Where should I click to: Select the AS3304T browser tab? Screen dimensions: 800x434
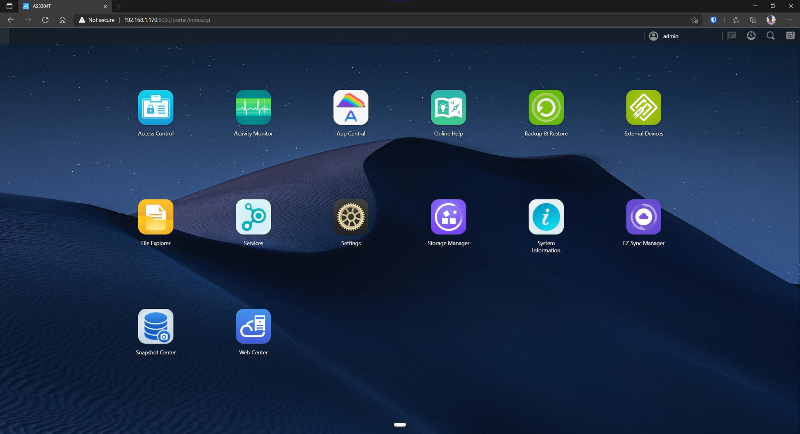click(65, 6)
